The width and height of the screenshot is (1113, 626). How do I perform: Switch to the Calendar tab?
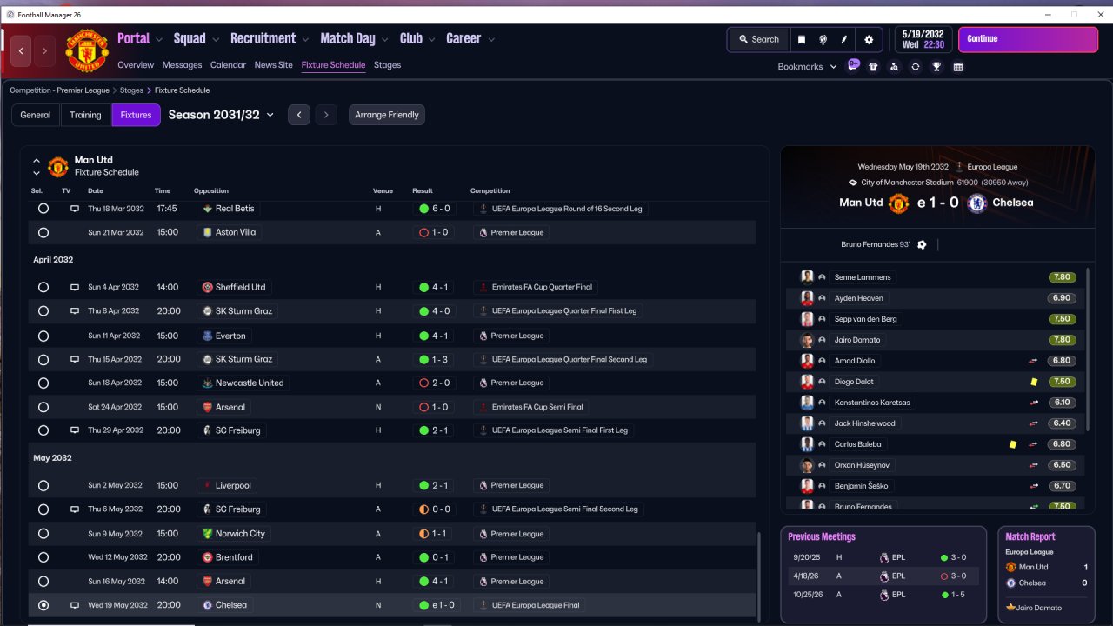tap(228, 65)
